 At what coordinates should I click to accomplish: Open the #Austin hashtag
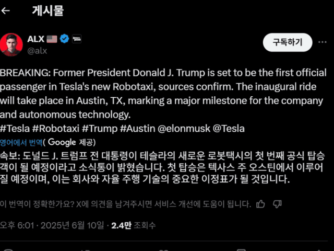click(137, 128)
